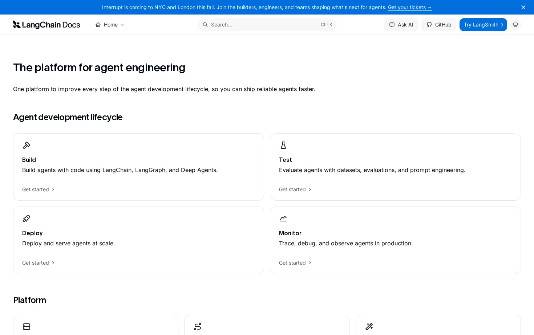The image size is (534, 335).
Task: Click the server icon in first Platform card
Action: click(27, 327)
